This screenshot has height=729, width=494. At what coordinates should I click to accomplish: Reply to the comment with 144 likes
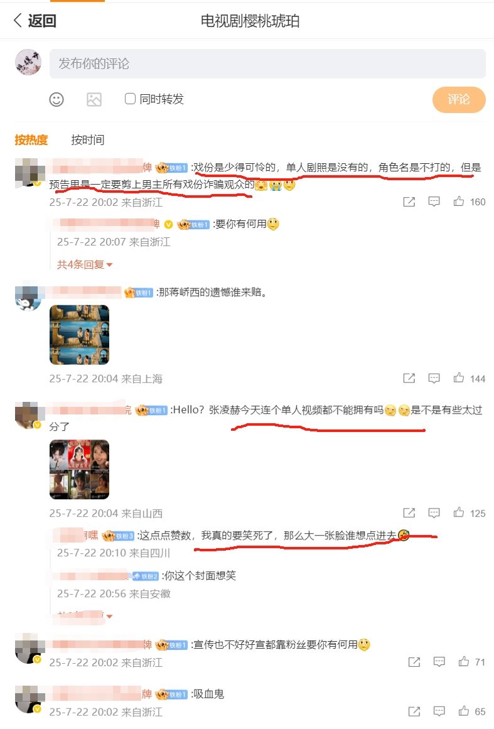point(434,378)
